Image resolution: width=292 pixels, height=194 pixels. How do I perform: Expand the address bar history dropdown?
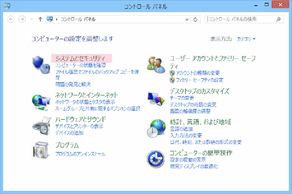[187, 19]
